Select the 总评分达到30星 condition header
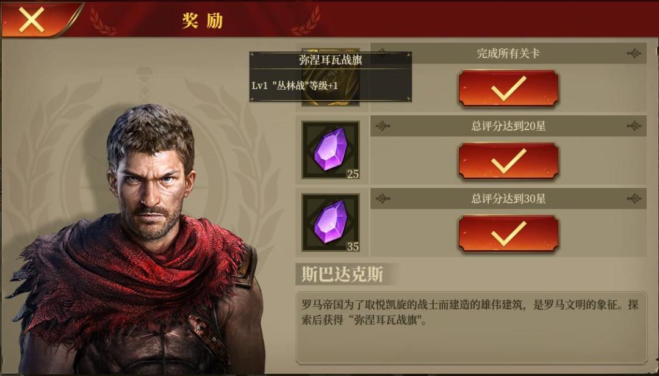Viewport: 659px width, 376px height. coord(508,198)
